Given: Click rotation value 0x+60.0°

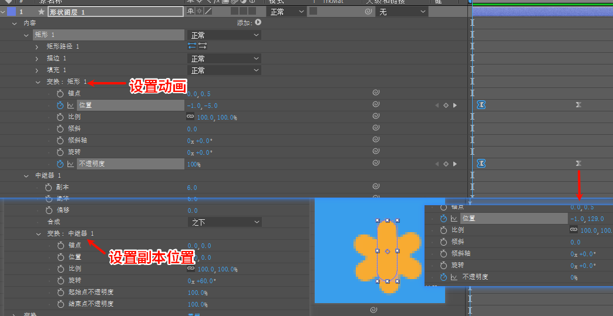Looking at the screenshot, I should coord(202,280).
